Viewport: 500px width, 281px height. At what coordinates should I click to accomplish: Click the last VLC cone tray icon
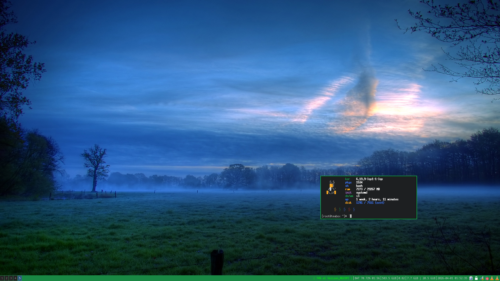497,278
